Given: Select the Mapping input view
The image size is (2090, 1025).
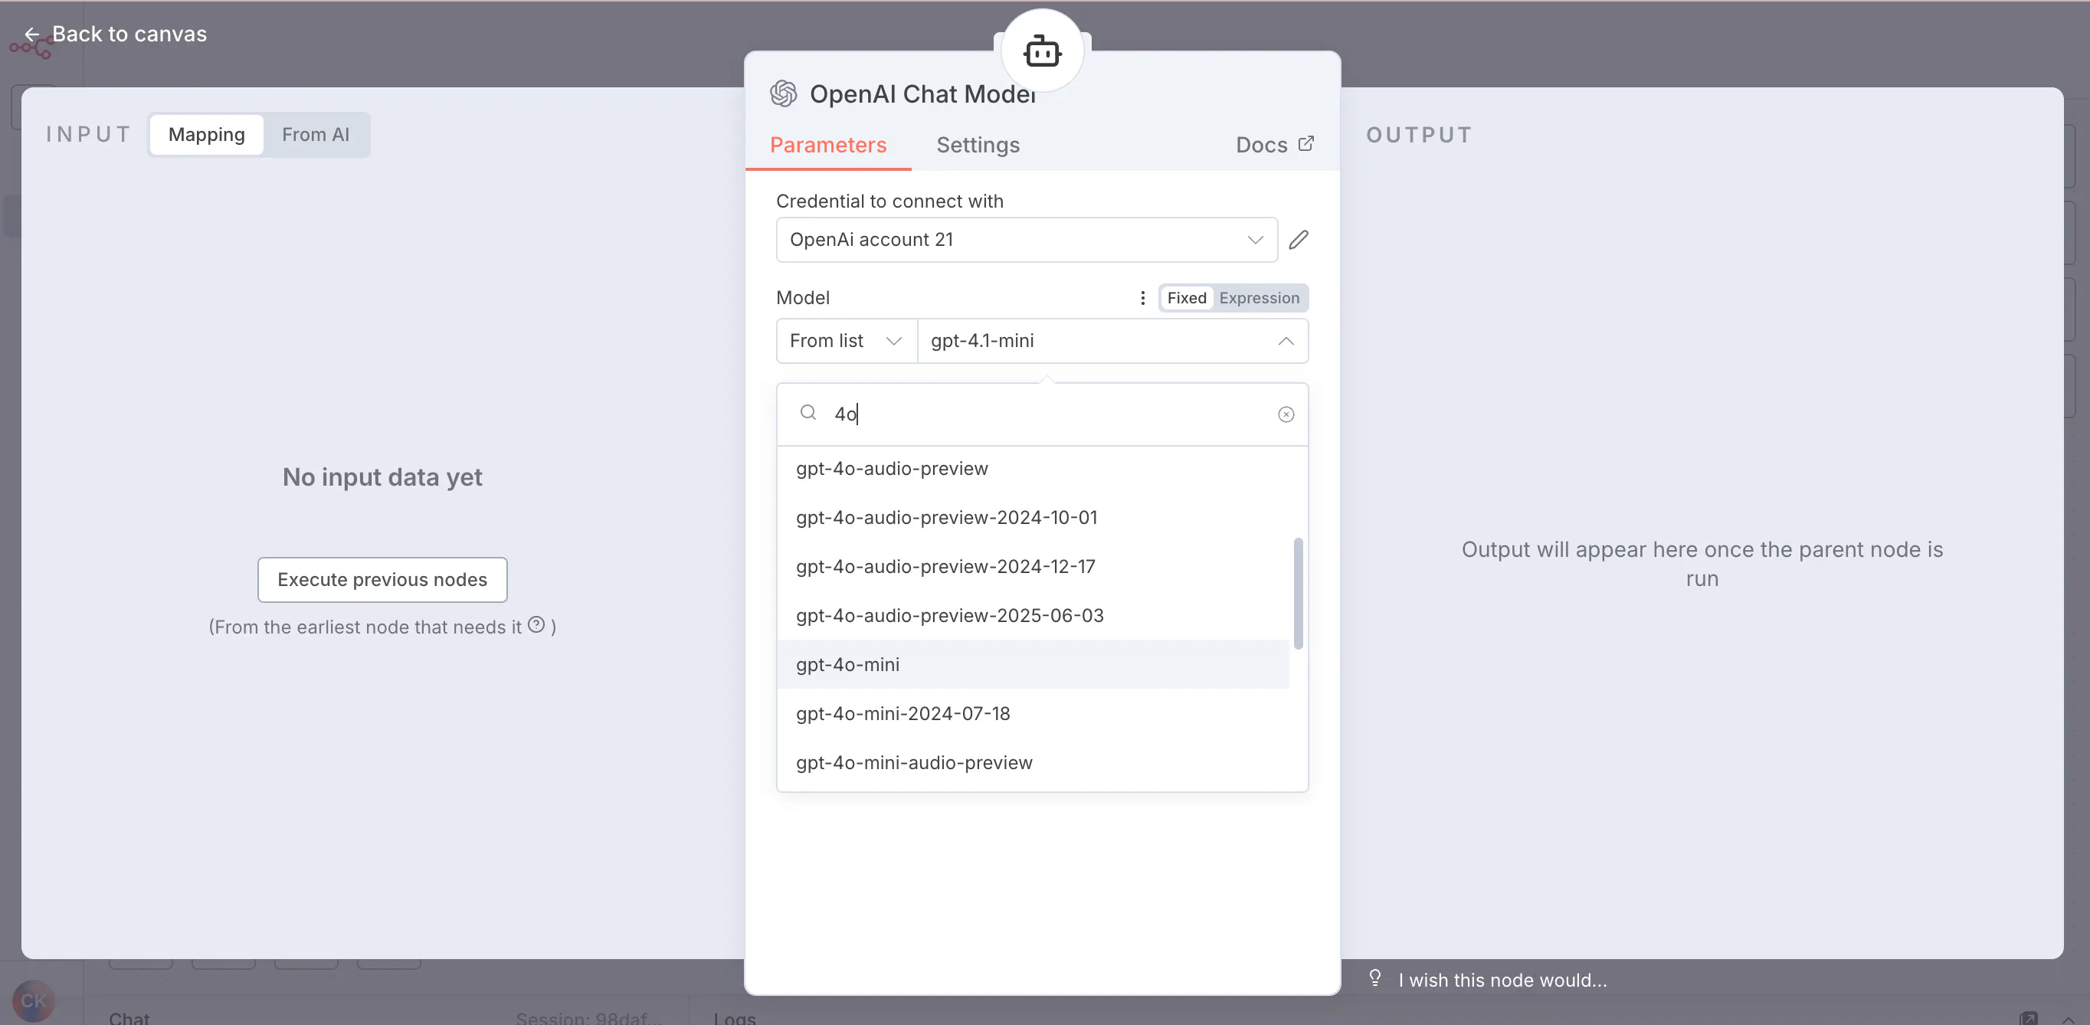Looking at the screenshot, I should 206,135.
